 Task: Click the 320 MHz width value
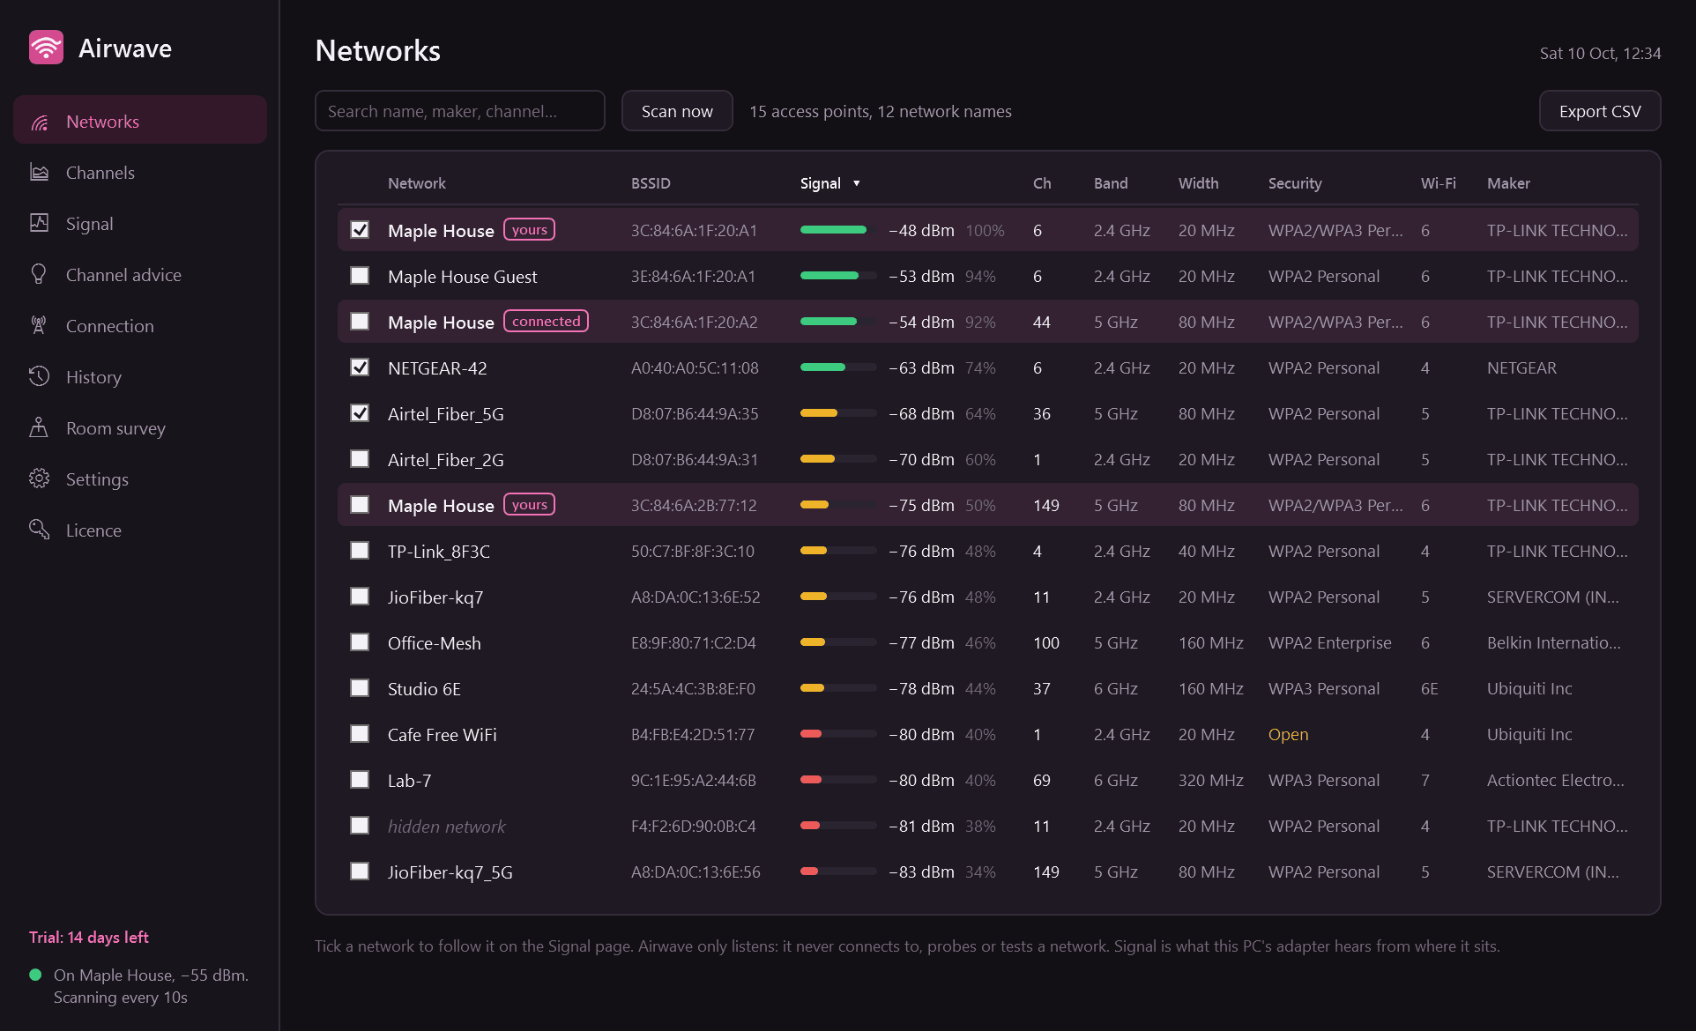pyautogui.click(x=1211, y=780)
